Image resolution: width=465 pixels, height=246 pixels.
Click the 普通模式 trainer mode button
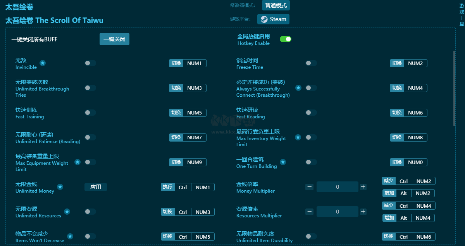(x=276, y=5)
